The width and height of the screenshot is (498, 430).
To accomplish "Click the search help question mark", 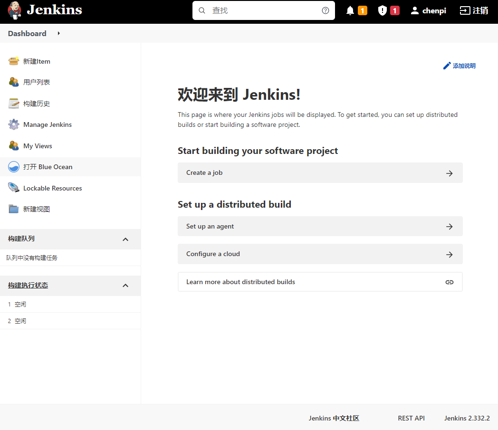I will coord(325,10).
